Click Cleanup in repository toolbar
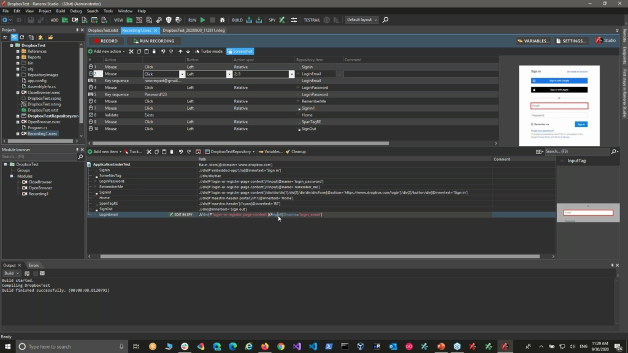This screenshot has width=628, height=353. click(x=296, y=152)
